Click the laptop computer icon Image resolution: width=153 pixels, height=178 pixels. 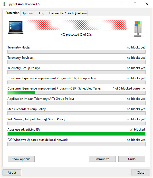[16, 27]
